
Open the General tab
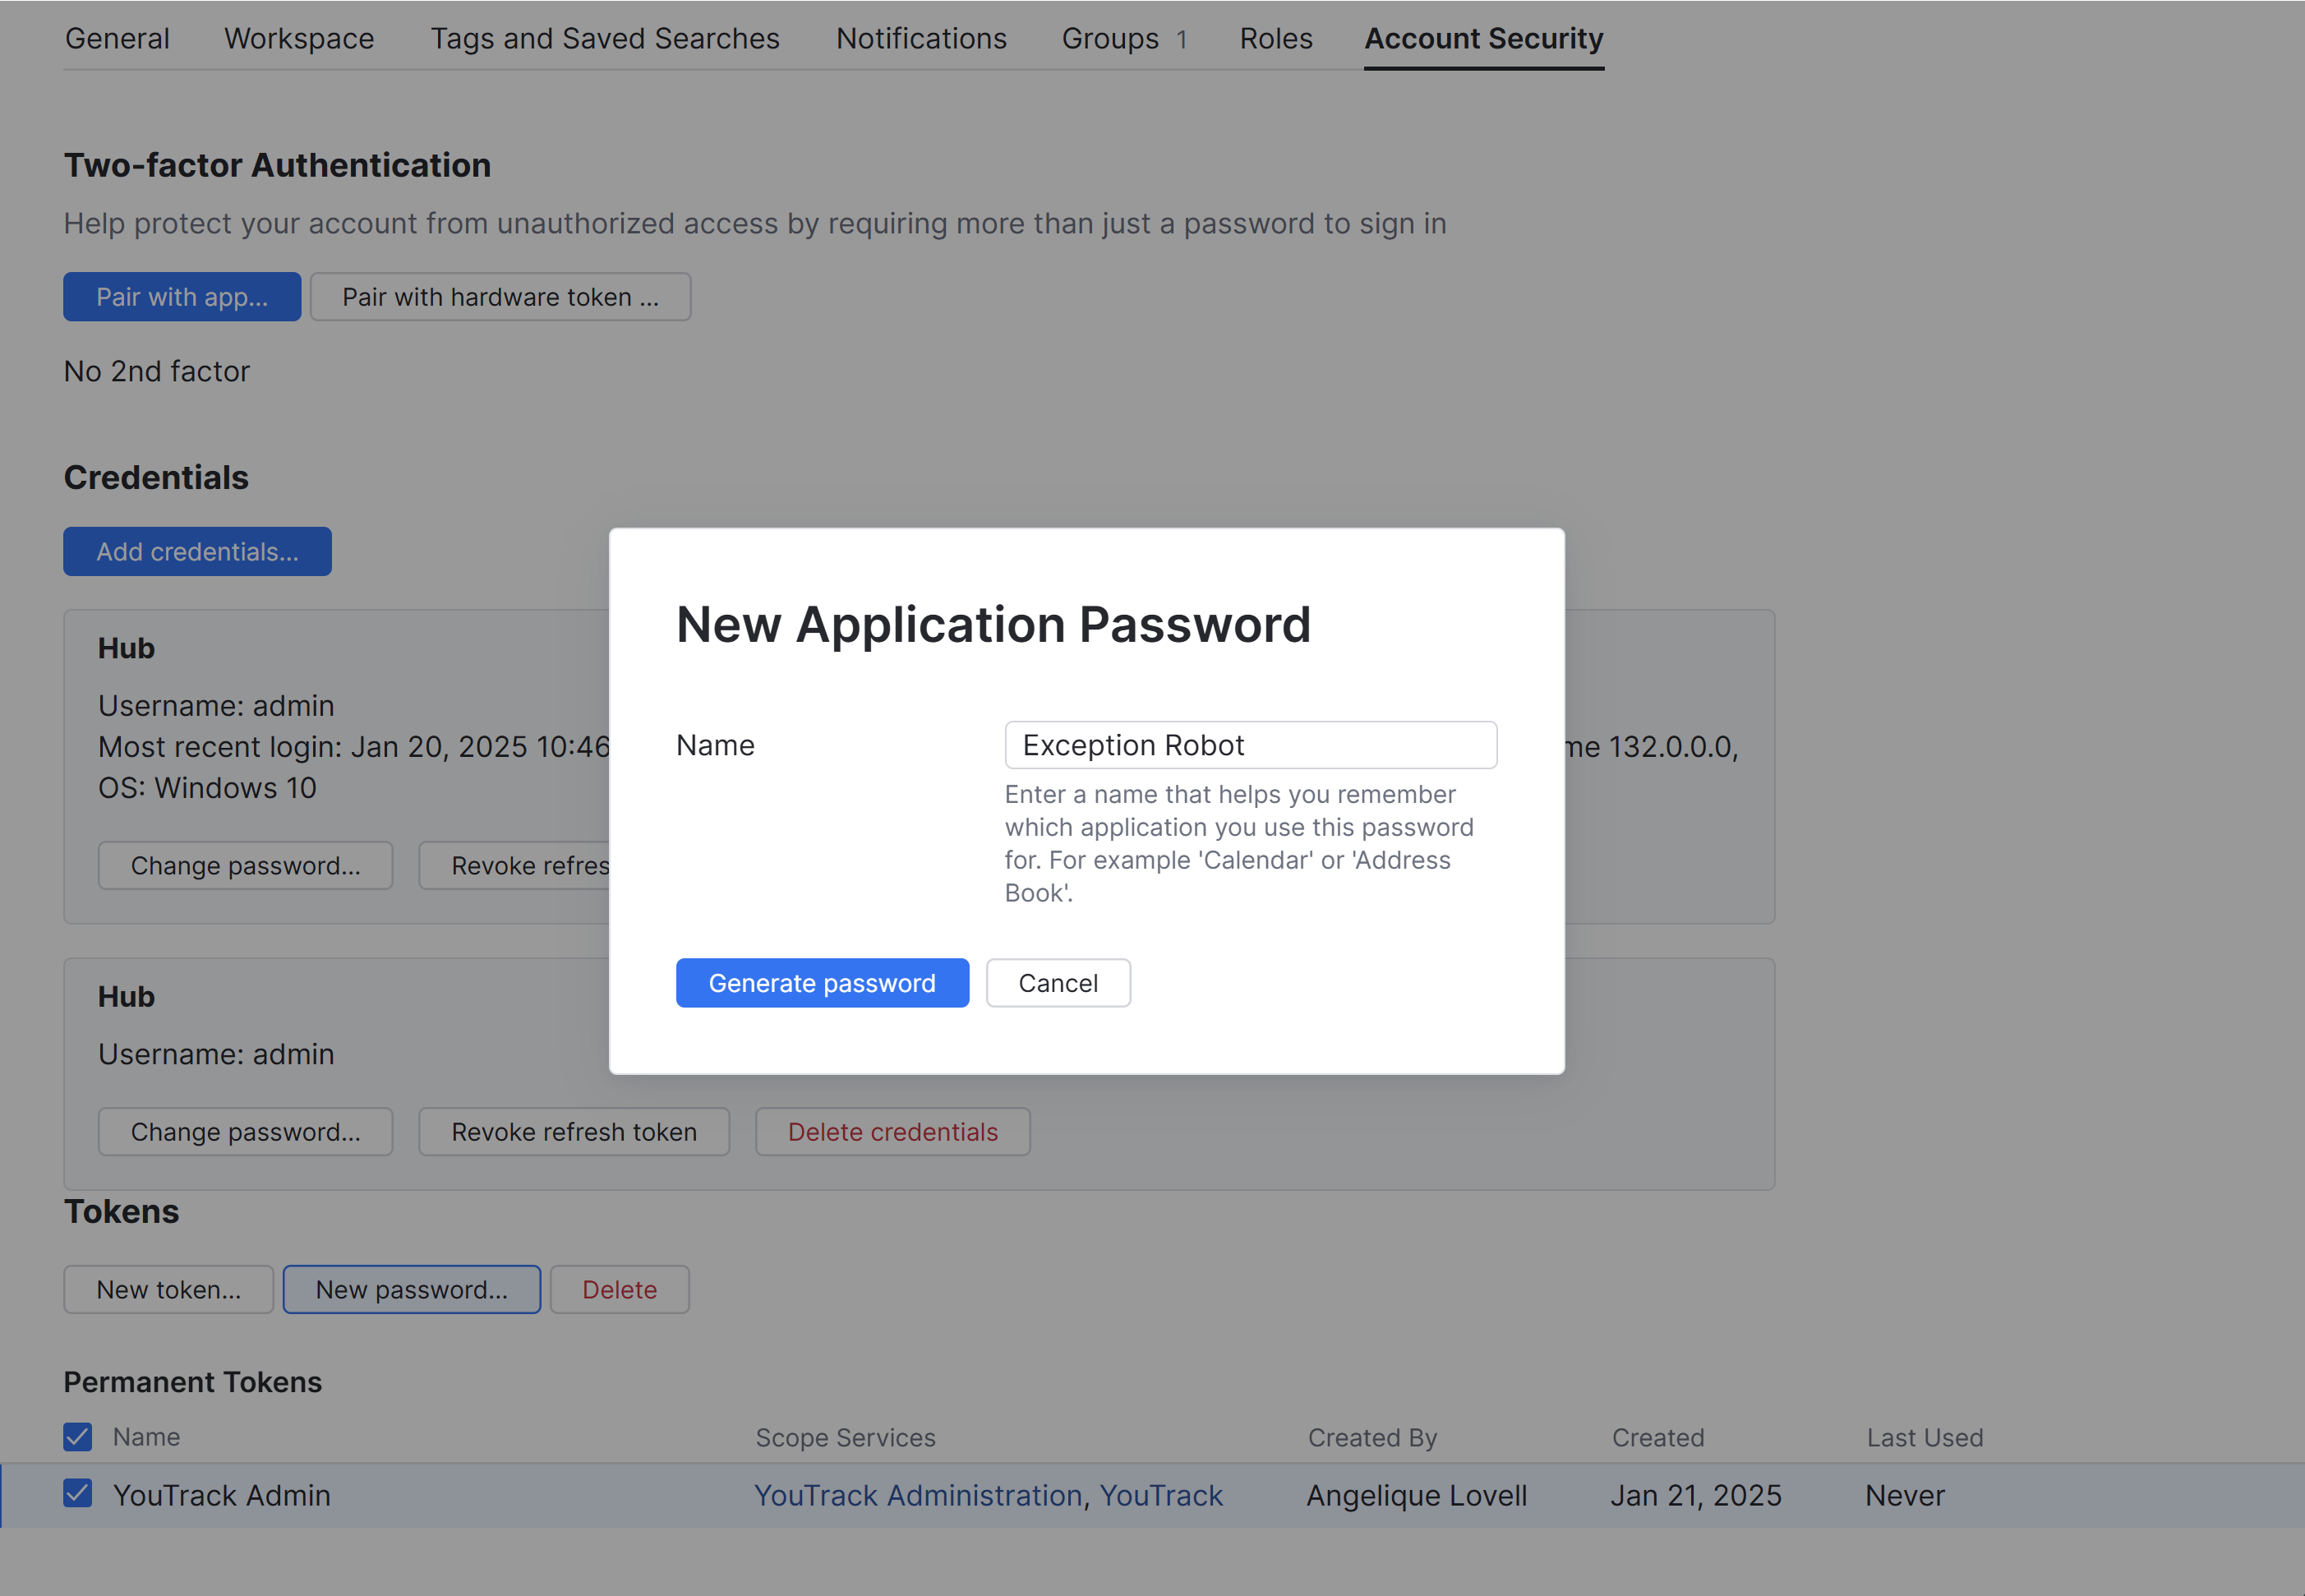click(x=117, y=38)
